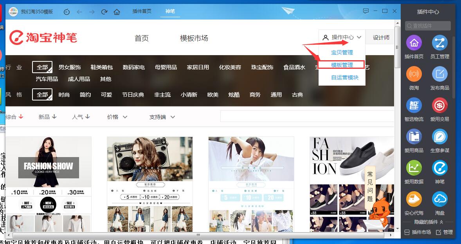461x244 pixels.
Task: Open 爱用商品 plugin icon
Action: (x=414, y=137)
